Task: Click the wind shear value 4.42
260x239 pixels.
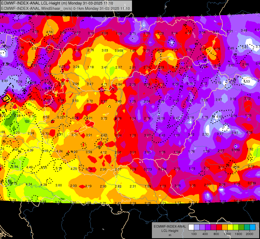Action: tap(104, 135)
